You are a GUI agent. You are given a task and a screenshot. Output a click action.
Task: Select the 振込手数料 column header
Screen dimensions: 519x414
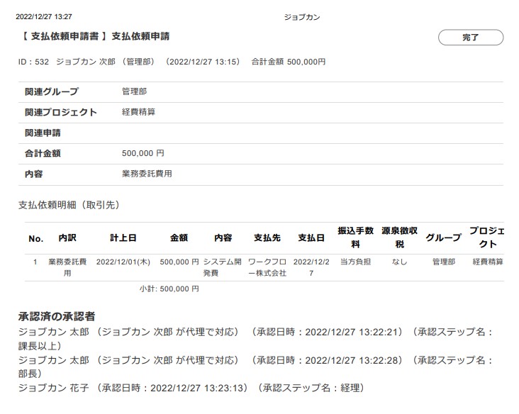tap(355, 237)
